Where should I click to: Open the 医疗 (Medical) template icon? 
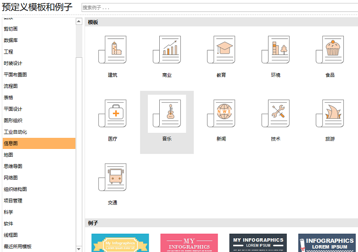point(112,114)
